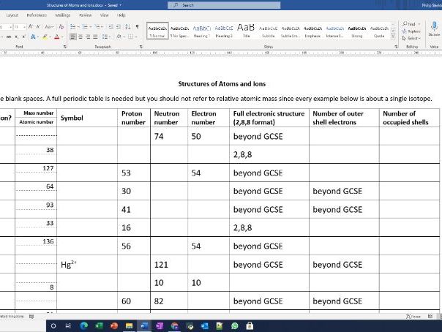This screenshot has height=332, width=442.
Task: Apply red font color
Action: 56,37
